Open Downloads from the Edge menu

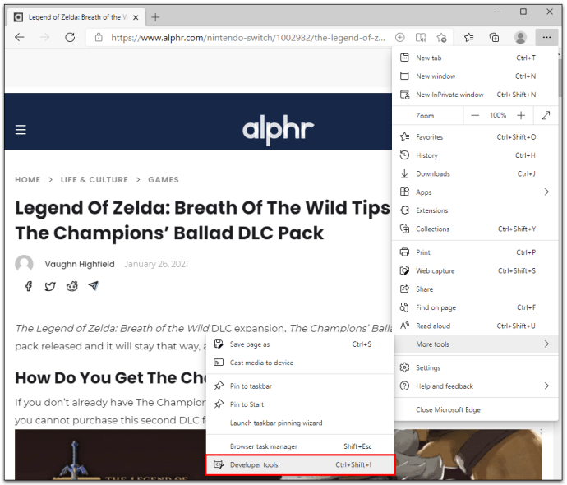coord(475,174)
